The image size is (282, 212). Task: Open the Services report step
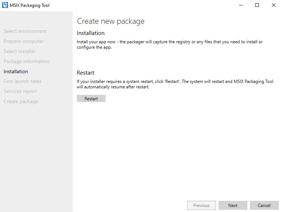[x=20, y=91]
